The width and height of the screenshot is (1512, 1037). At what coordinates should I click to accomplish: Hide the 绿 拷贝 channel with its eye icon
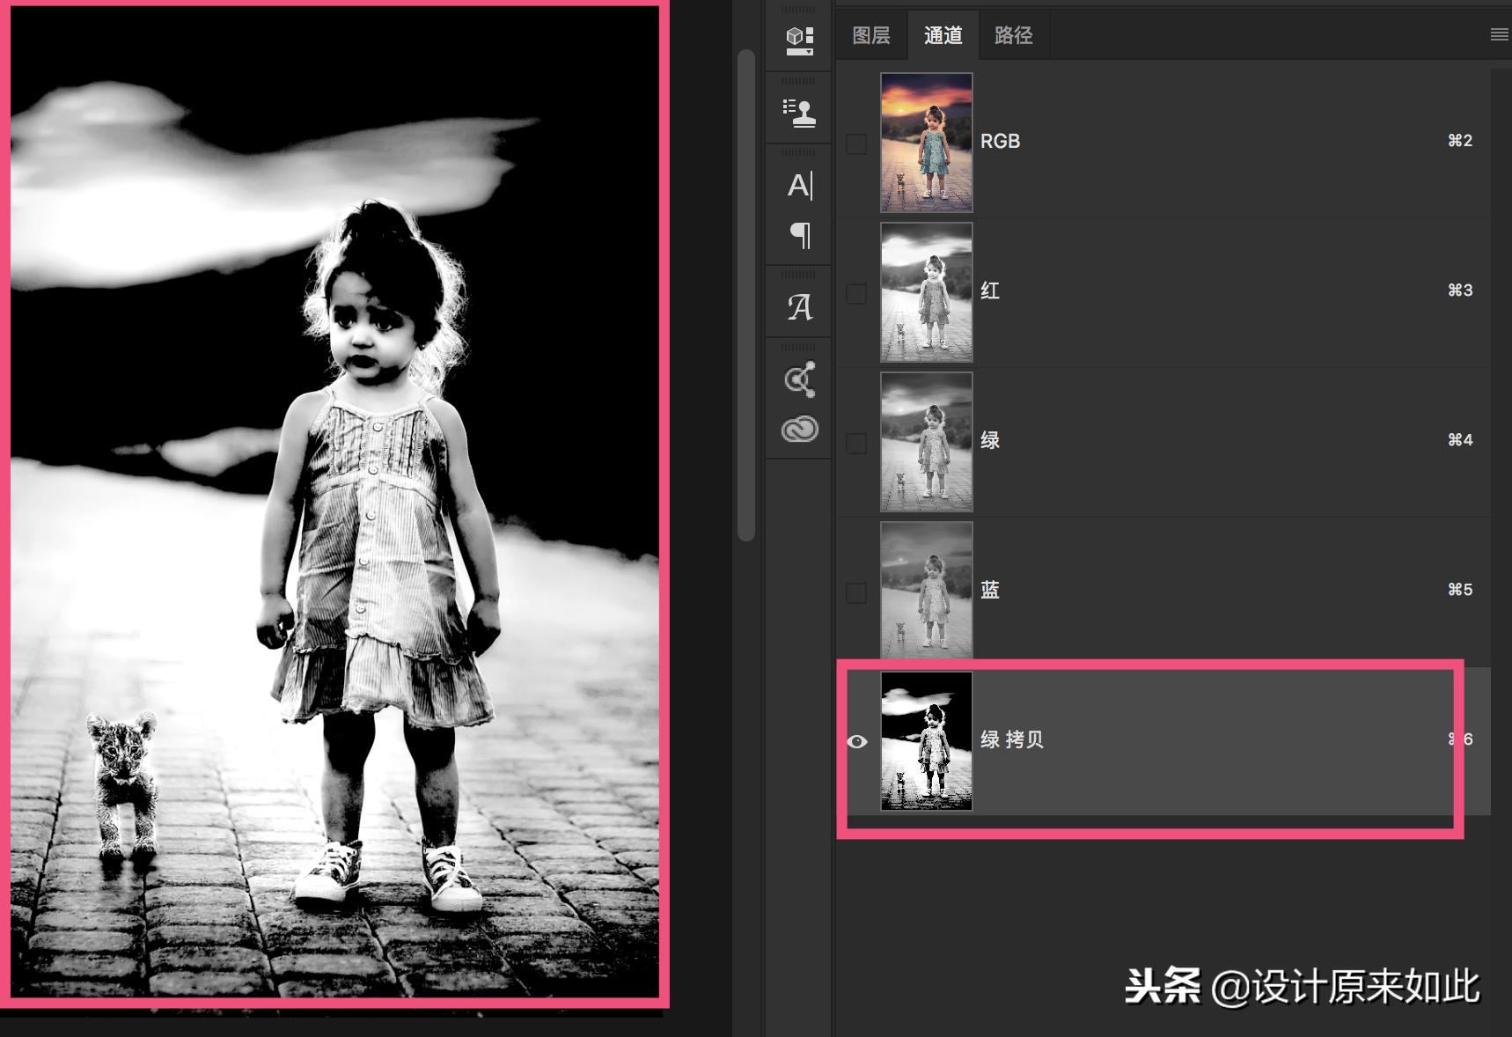pos(855,742)
